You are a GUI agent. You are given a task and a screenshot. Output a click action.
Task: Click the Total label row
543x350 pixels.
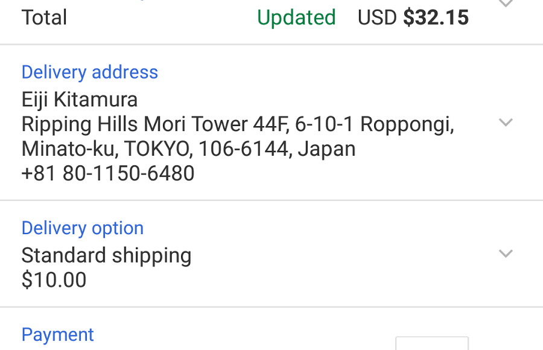44,17
